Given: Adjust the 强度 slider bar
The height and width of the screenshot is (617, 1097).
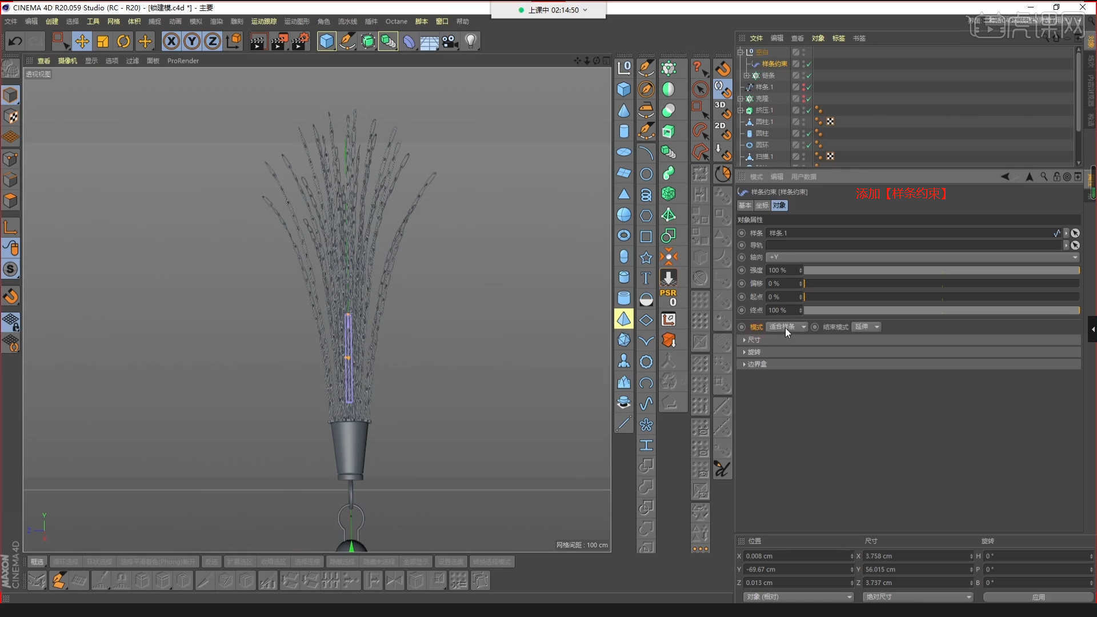Looking at the screenshot, I should [x=942, y=270].
